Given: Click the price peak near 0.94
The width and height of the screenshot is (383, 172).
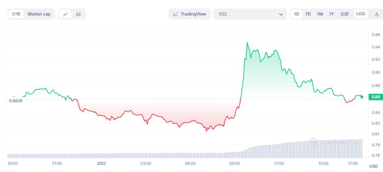Looking at the screenshot, I should [x=247, y=43].
